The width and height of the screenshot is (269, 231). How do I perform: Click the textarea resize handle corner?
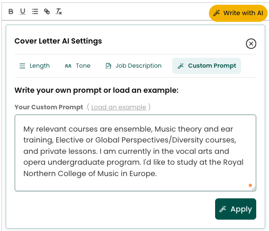(x=254, y=189)
